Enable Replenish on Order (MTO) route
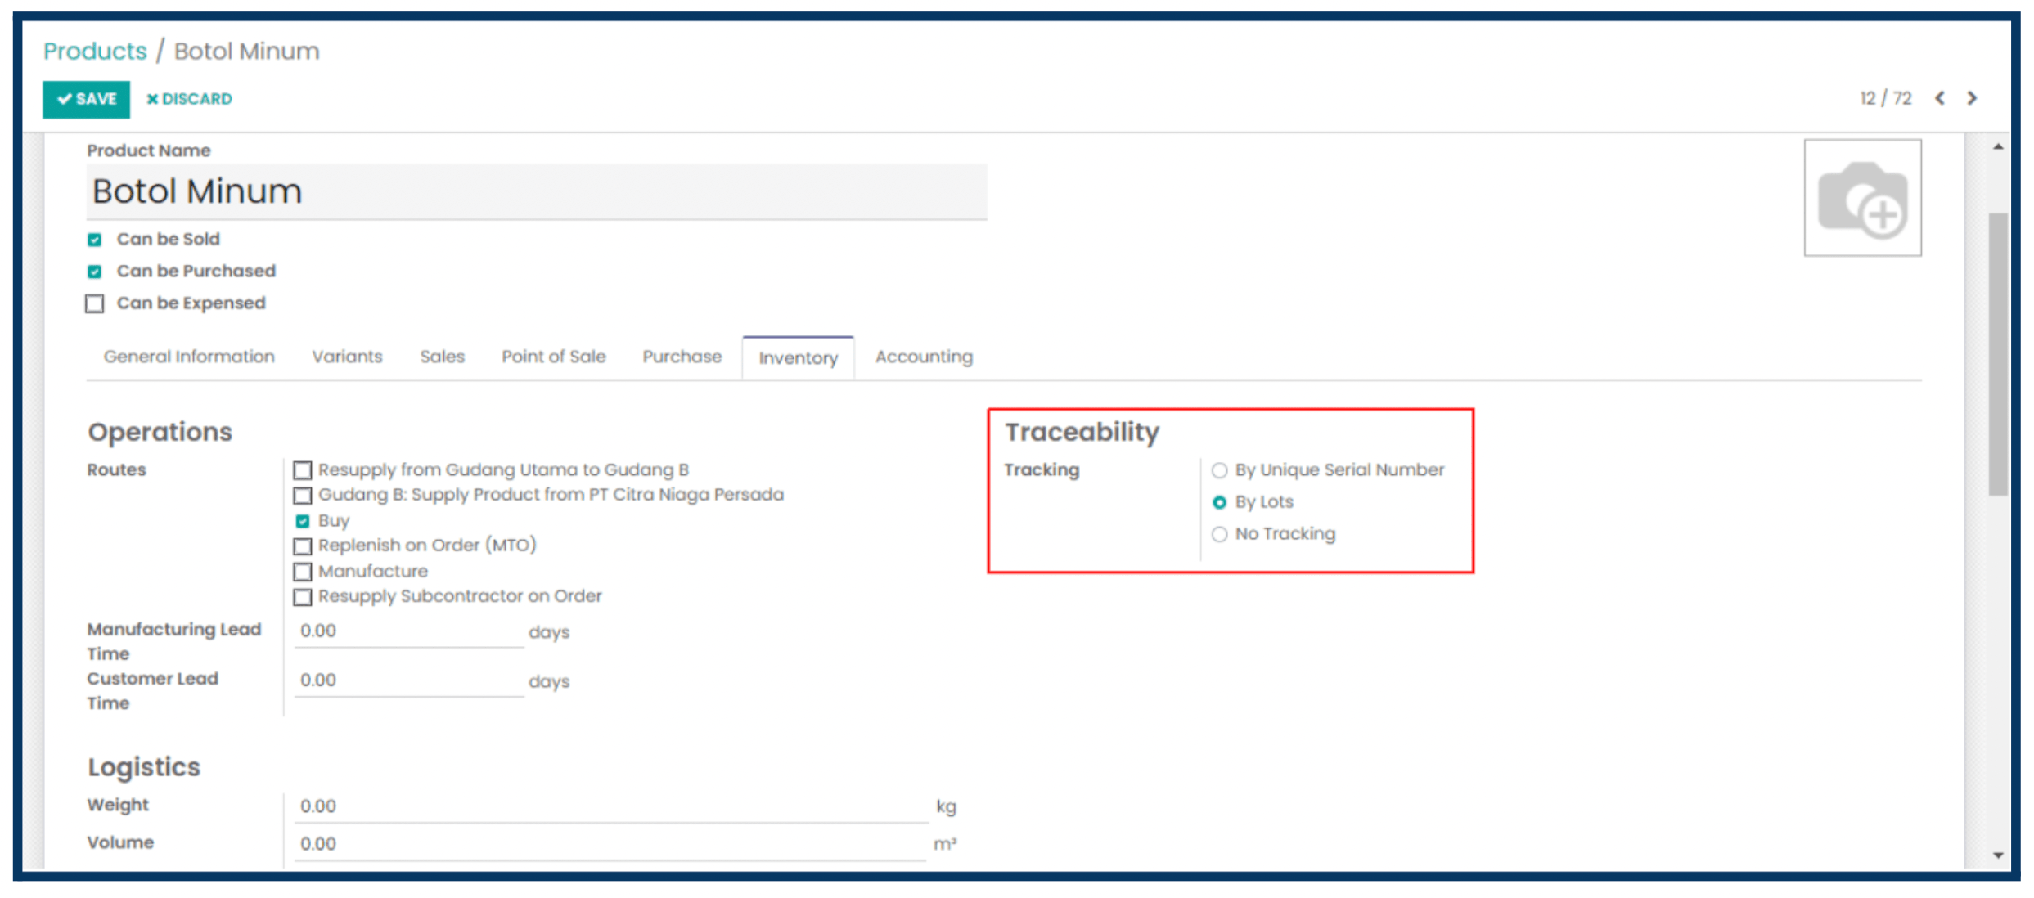Image resolution: width=2034 pixels, height=898 pixels. pos(303,546)
